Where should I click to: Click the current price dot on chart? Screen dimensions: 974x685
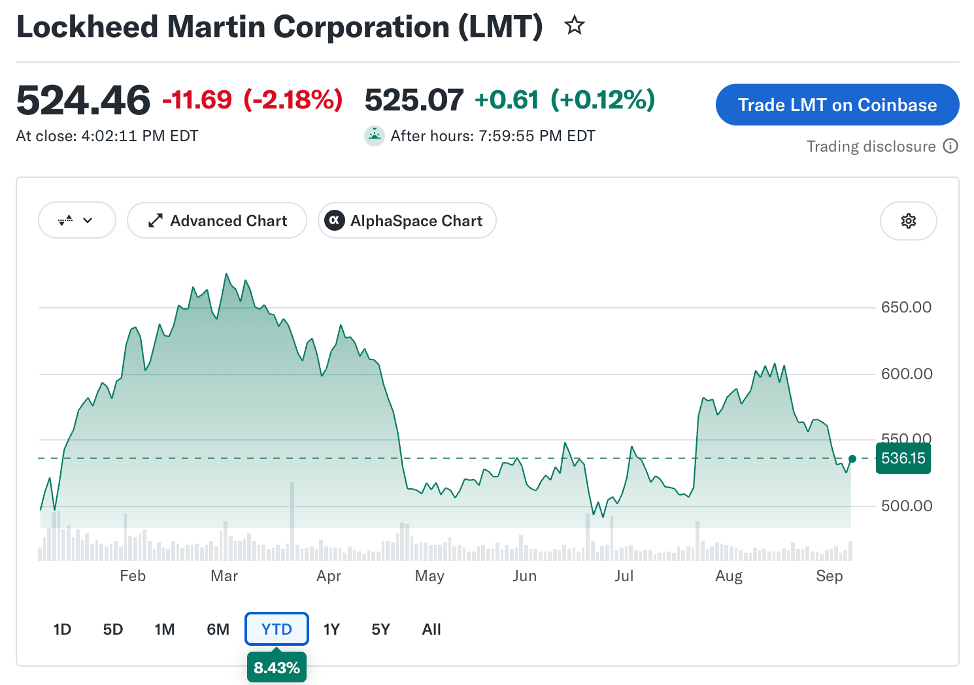coord(852,459)
